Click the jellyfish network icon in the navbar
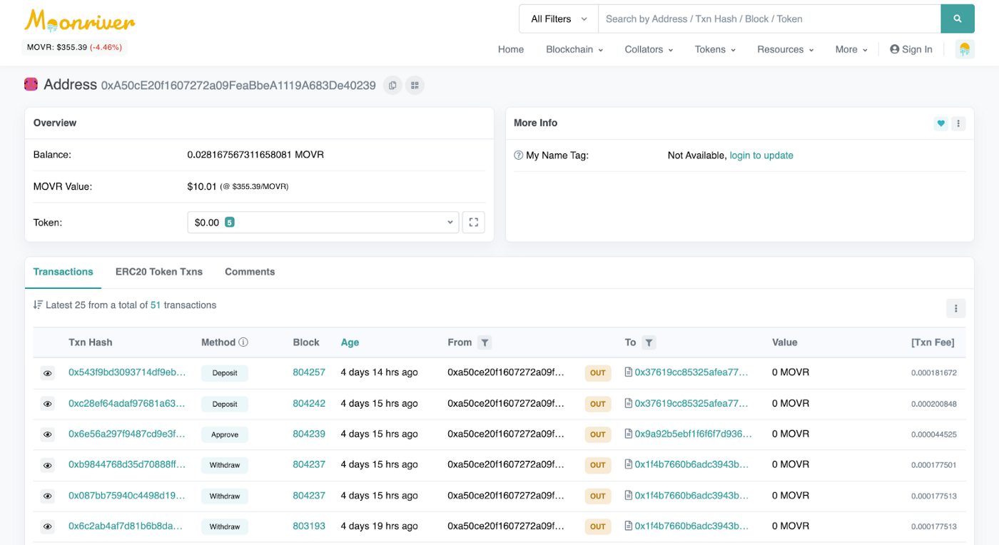This screenshot has width=999, height=545. [965, 49]
